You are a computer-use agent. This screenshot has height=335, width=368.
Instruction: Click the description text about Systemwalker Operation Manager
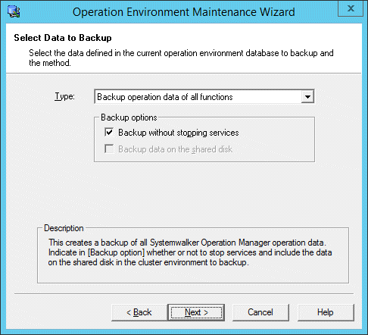(190, 252)
